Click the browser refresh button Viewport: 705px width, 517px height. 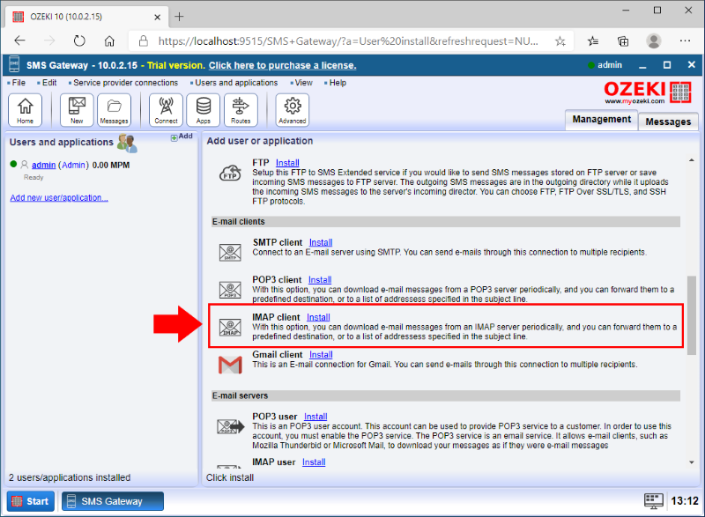79,41
